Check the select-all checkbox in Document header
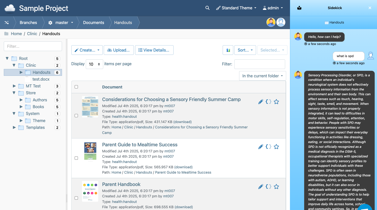Image resolution: width=377 pixels, height=210 pixels. (x=76, y=87)
